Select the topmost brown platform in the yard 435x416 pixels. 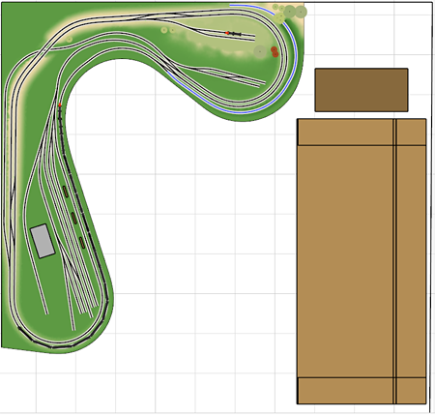(66, 192)
